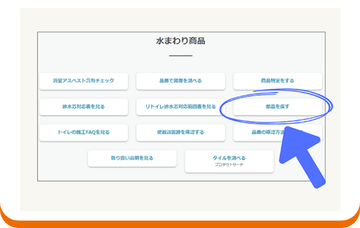Select 品番で図面を調べる
The width and height of the screenshot is (360, 228).
180,81
